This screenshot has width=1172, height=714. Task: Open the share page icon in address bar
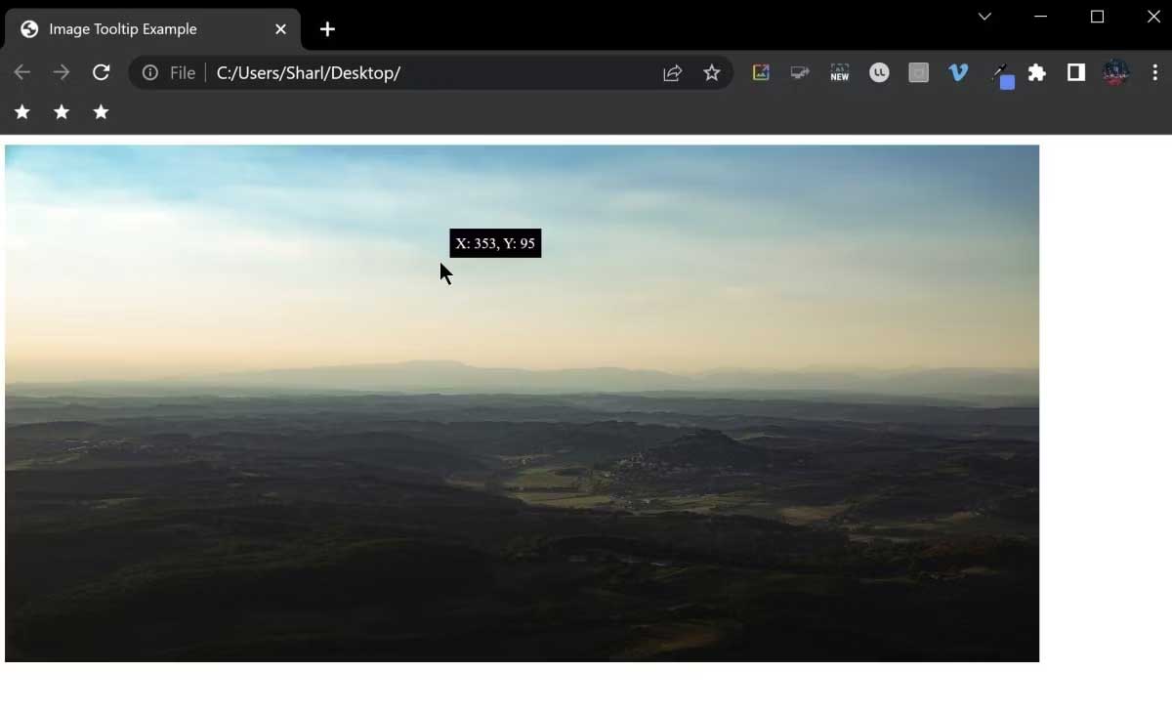(672, 72)
